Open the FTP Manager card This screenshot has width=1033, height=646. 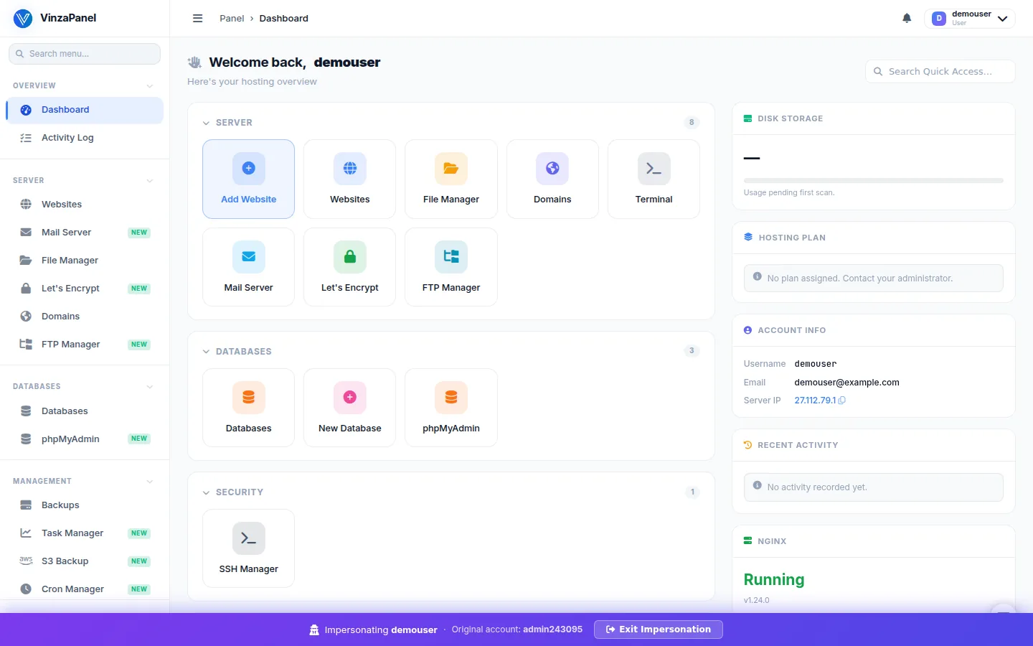(451, 267)
